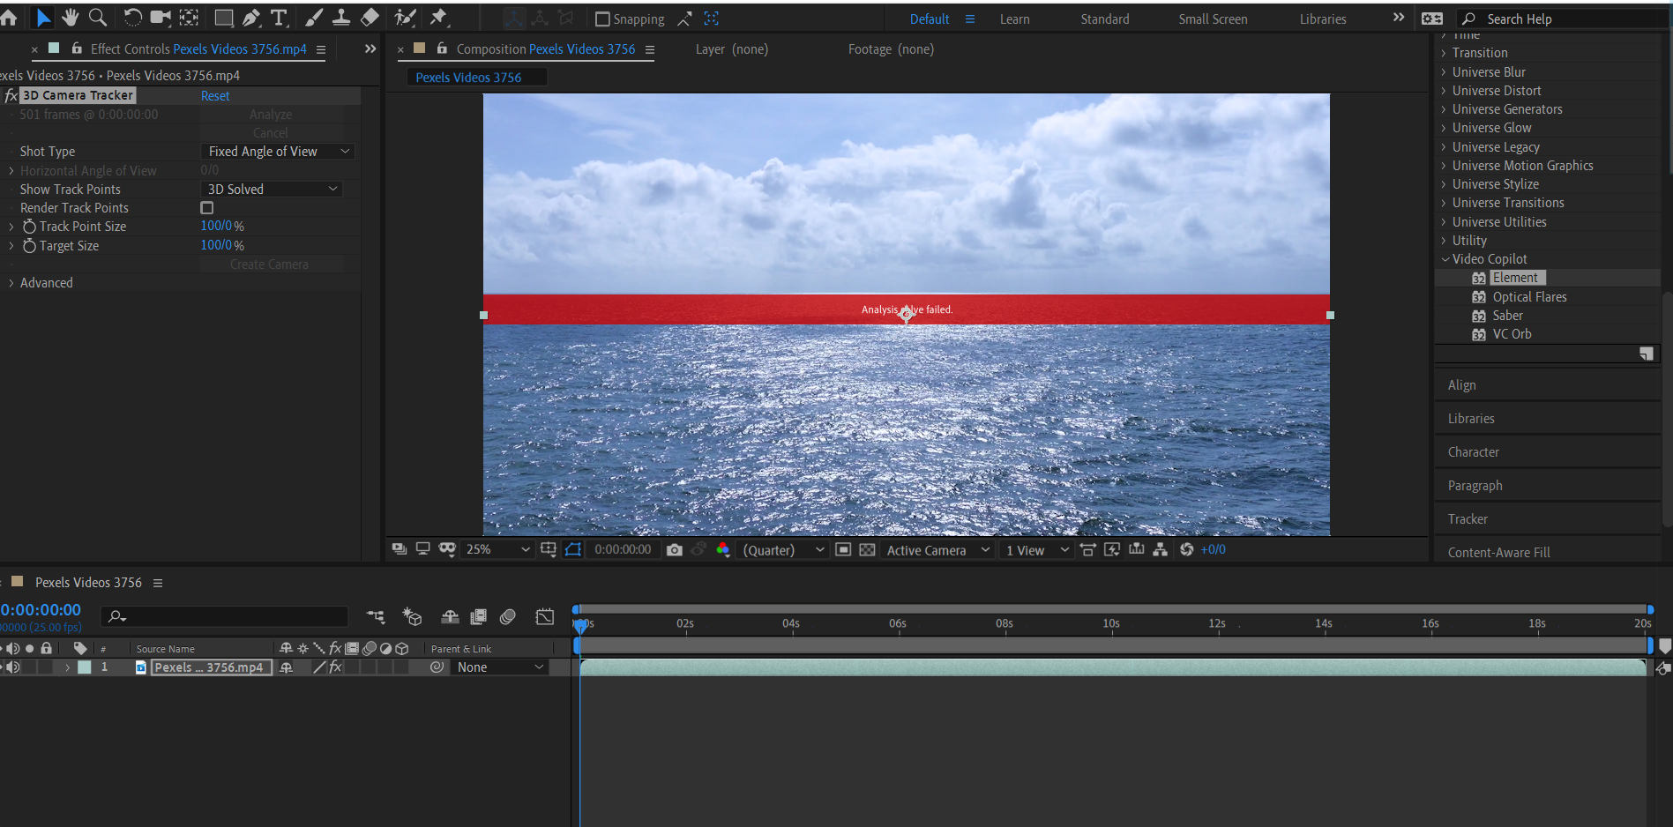Toggle fx effects switch on layer 1
Screen dimensions: 1673x827
[335, 667]
